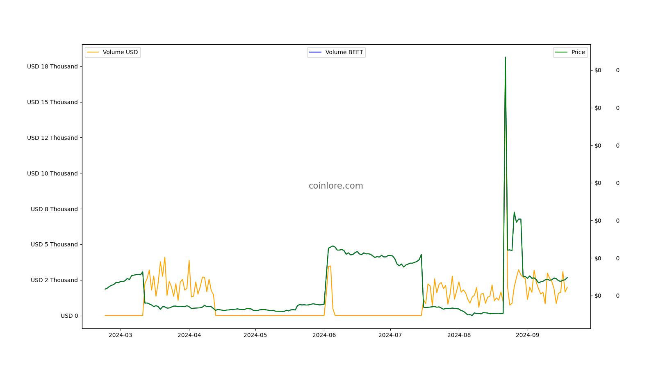Click the blue Volume BEET legend line

316,52
